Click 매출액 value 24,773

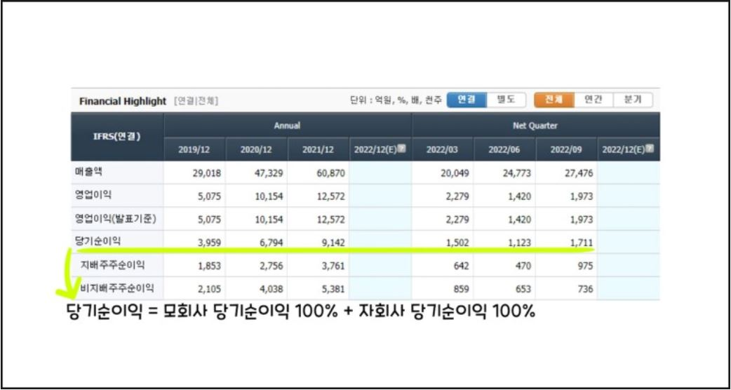[x=516, y=173]
